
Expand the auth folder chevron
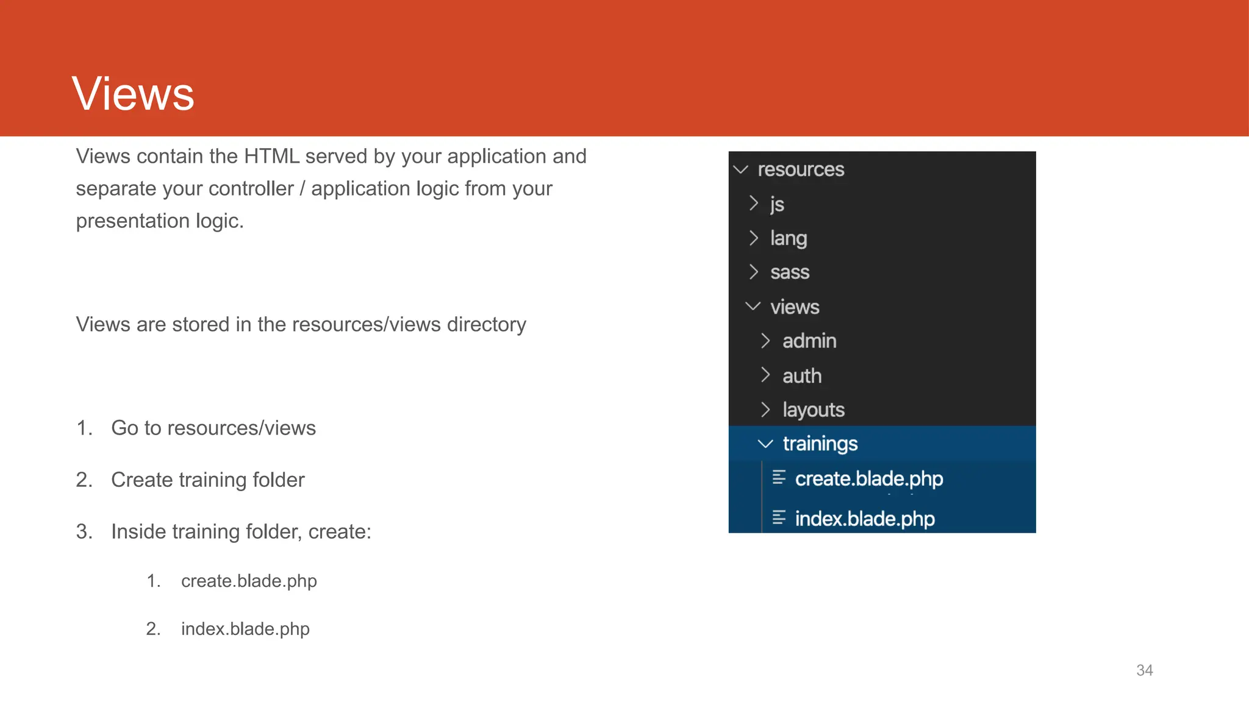tap(766, 375)
